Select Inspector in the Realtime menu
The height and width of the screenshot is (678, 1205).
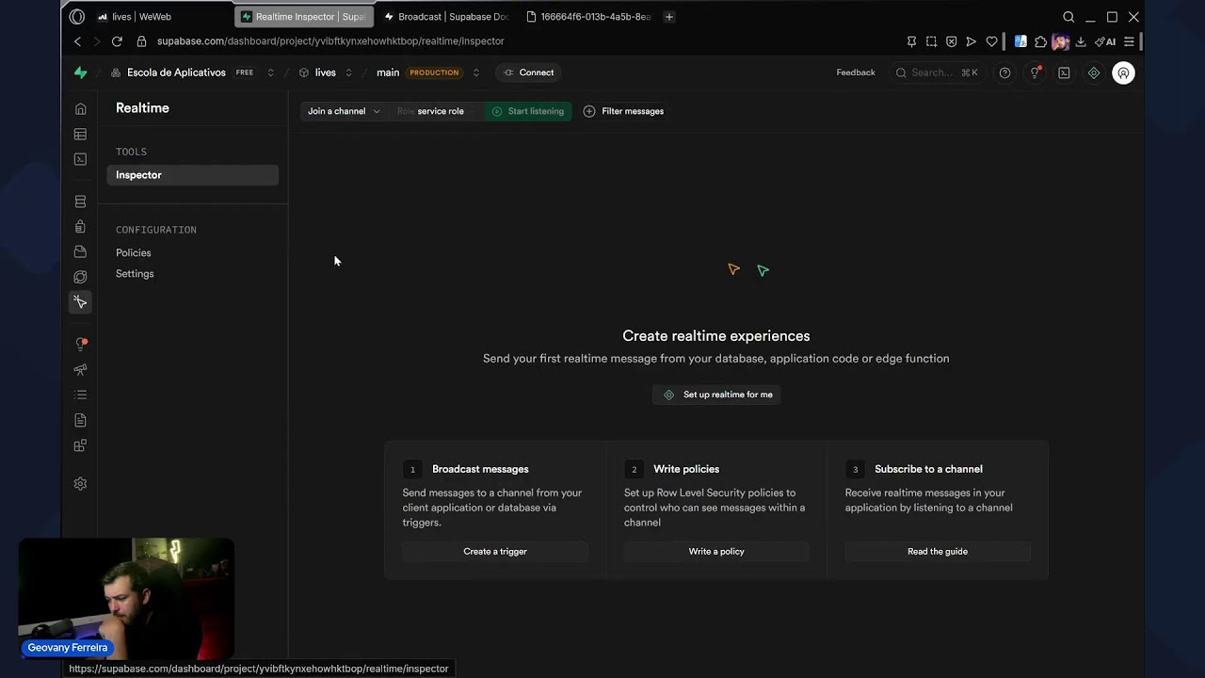click(192, 175)
